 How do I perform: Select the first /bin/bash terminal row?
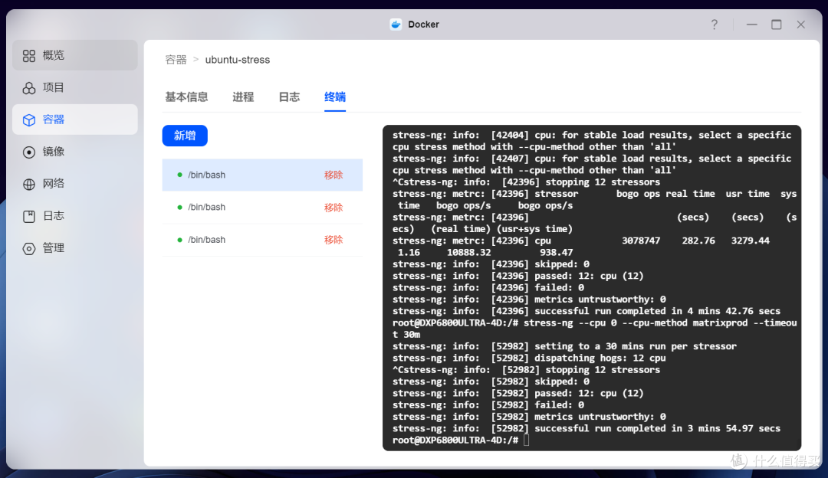pyautogui.click(x=262, y=175)
